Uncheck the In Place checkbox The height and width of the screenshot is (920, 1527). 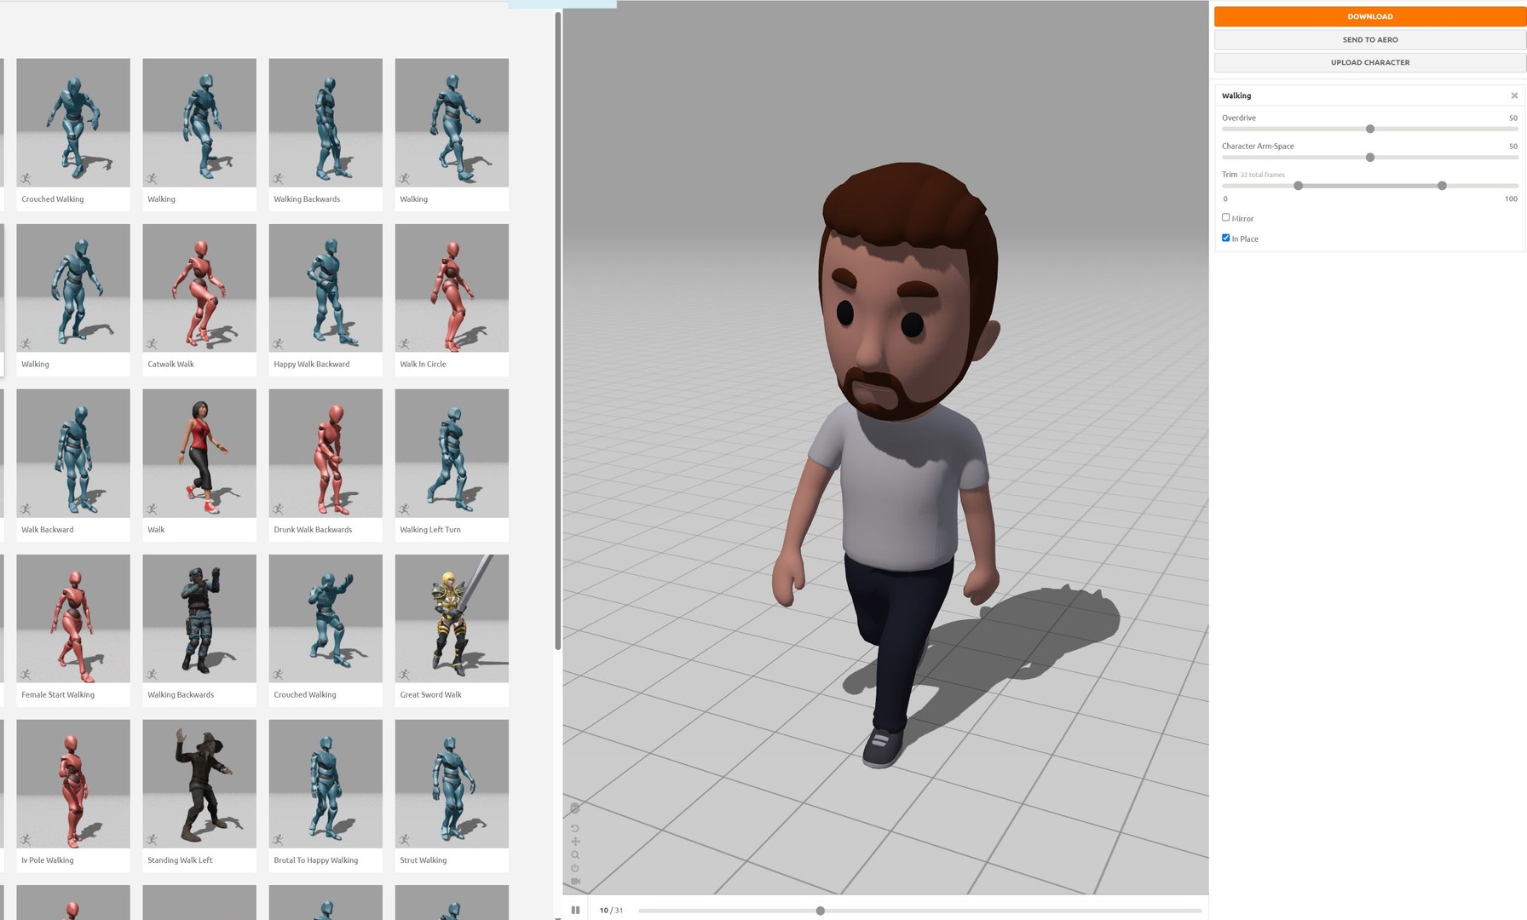1225,238
